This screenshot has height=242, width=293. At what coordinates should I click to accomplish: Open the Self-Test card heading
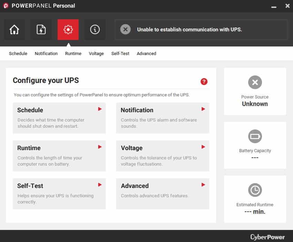pos(30,186)
